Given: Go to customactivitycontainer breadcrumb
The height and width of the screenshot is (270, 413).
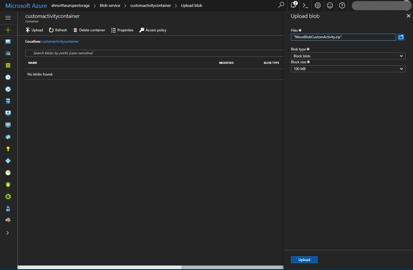Looking at the screenshot, I should [150, 5].
